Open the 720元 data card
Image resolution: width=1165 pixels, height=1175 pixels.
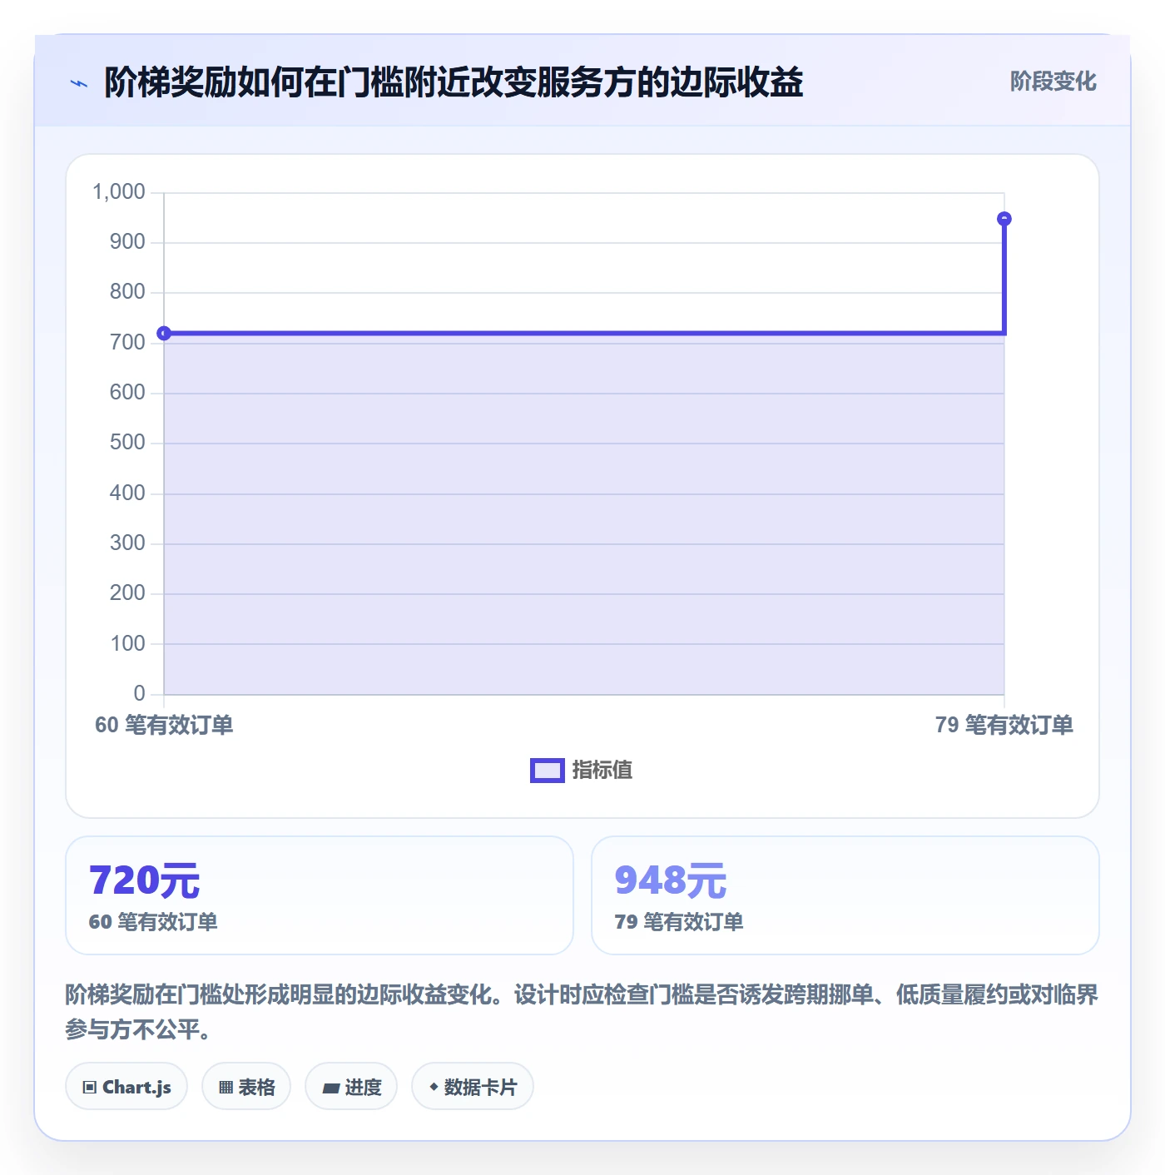click(x=320, y=895)
